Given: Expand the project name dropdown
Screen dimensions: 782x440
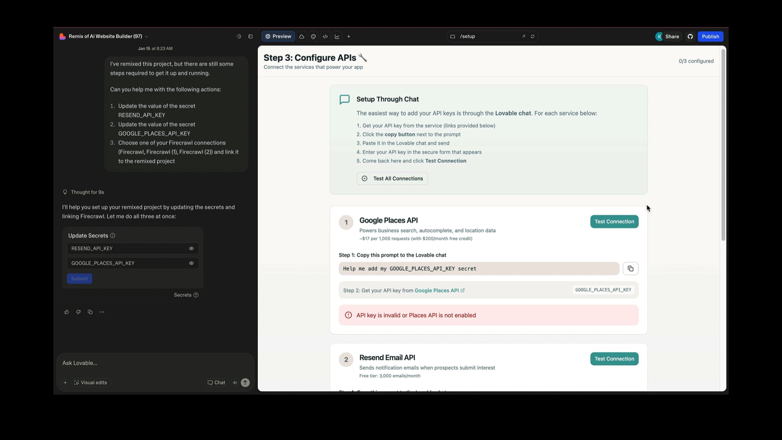Looking at the screenshot, I should click(147, 37).
